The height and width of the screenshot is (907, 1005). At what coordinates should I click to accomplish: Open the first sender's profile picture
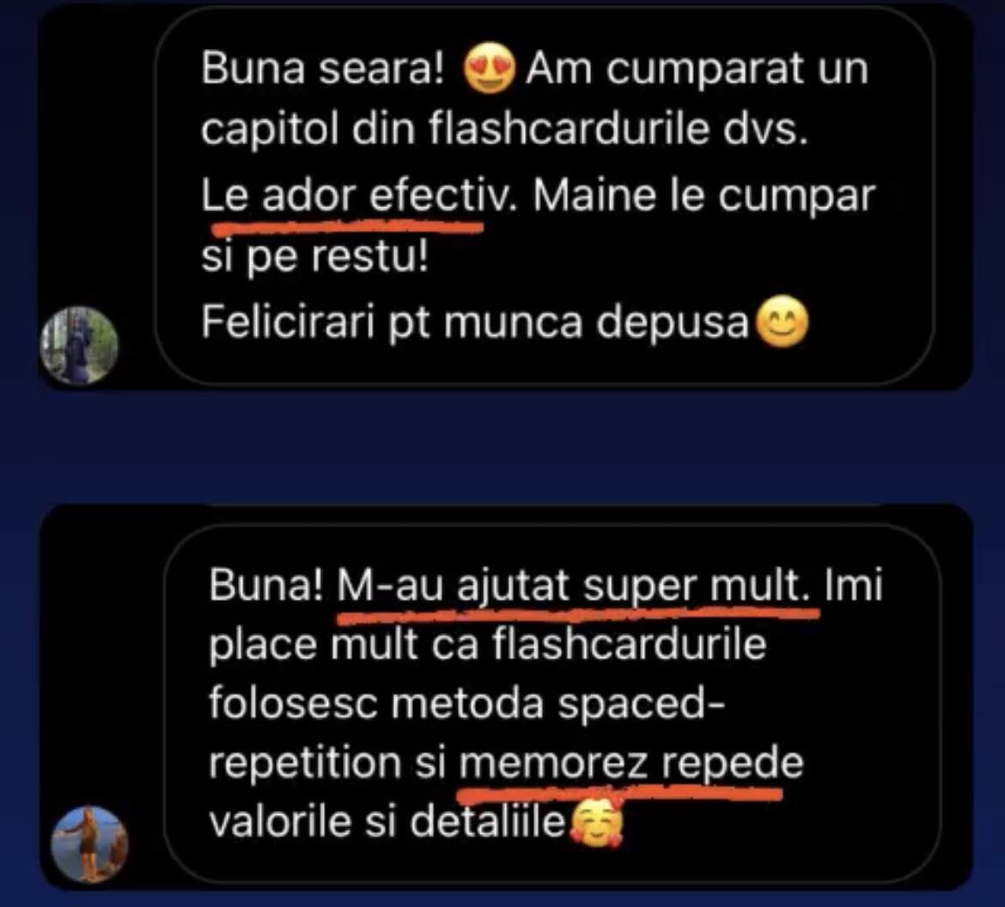tap(79, 345)
